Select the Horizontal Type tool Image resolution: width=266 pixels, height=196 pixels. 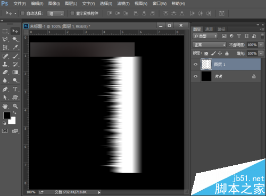point(15,89)
